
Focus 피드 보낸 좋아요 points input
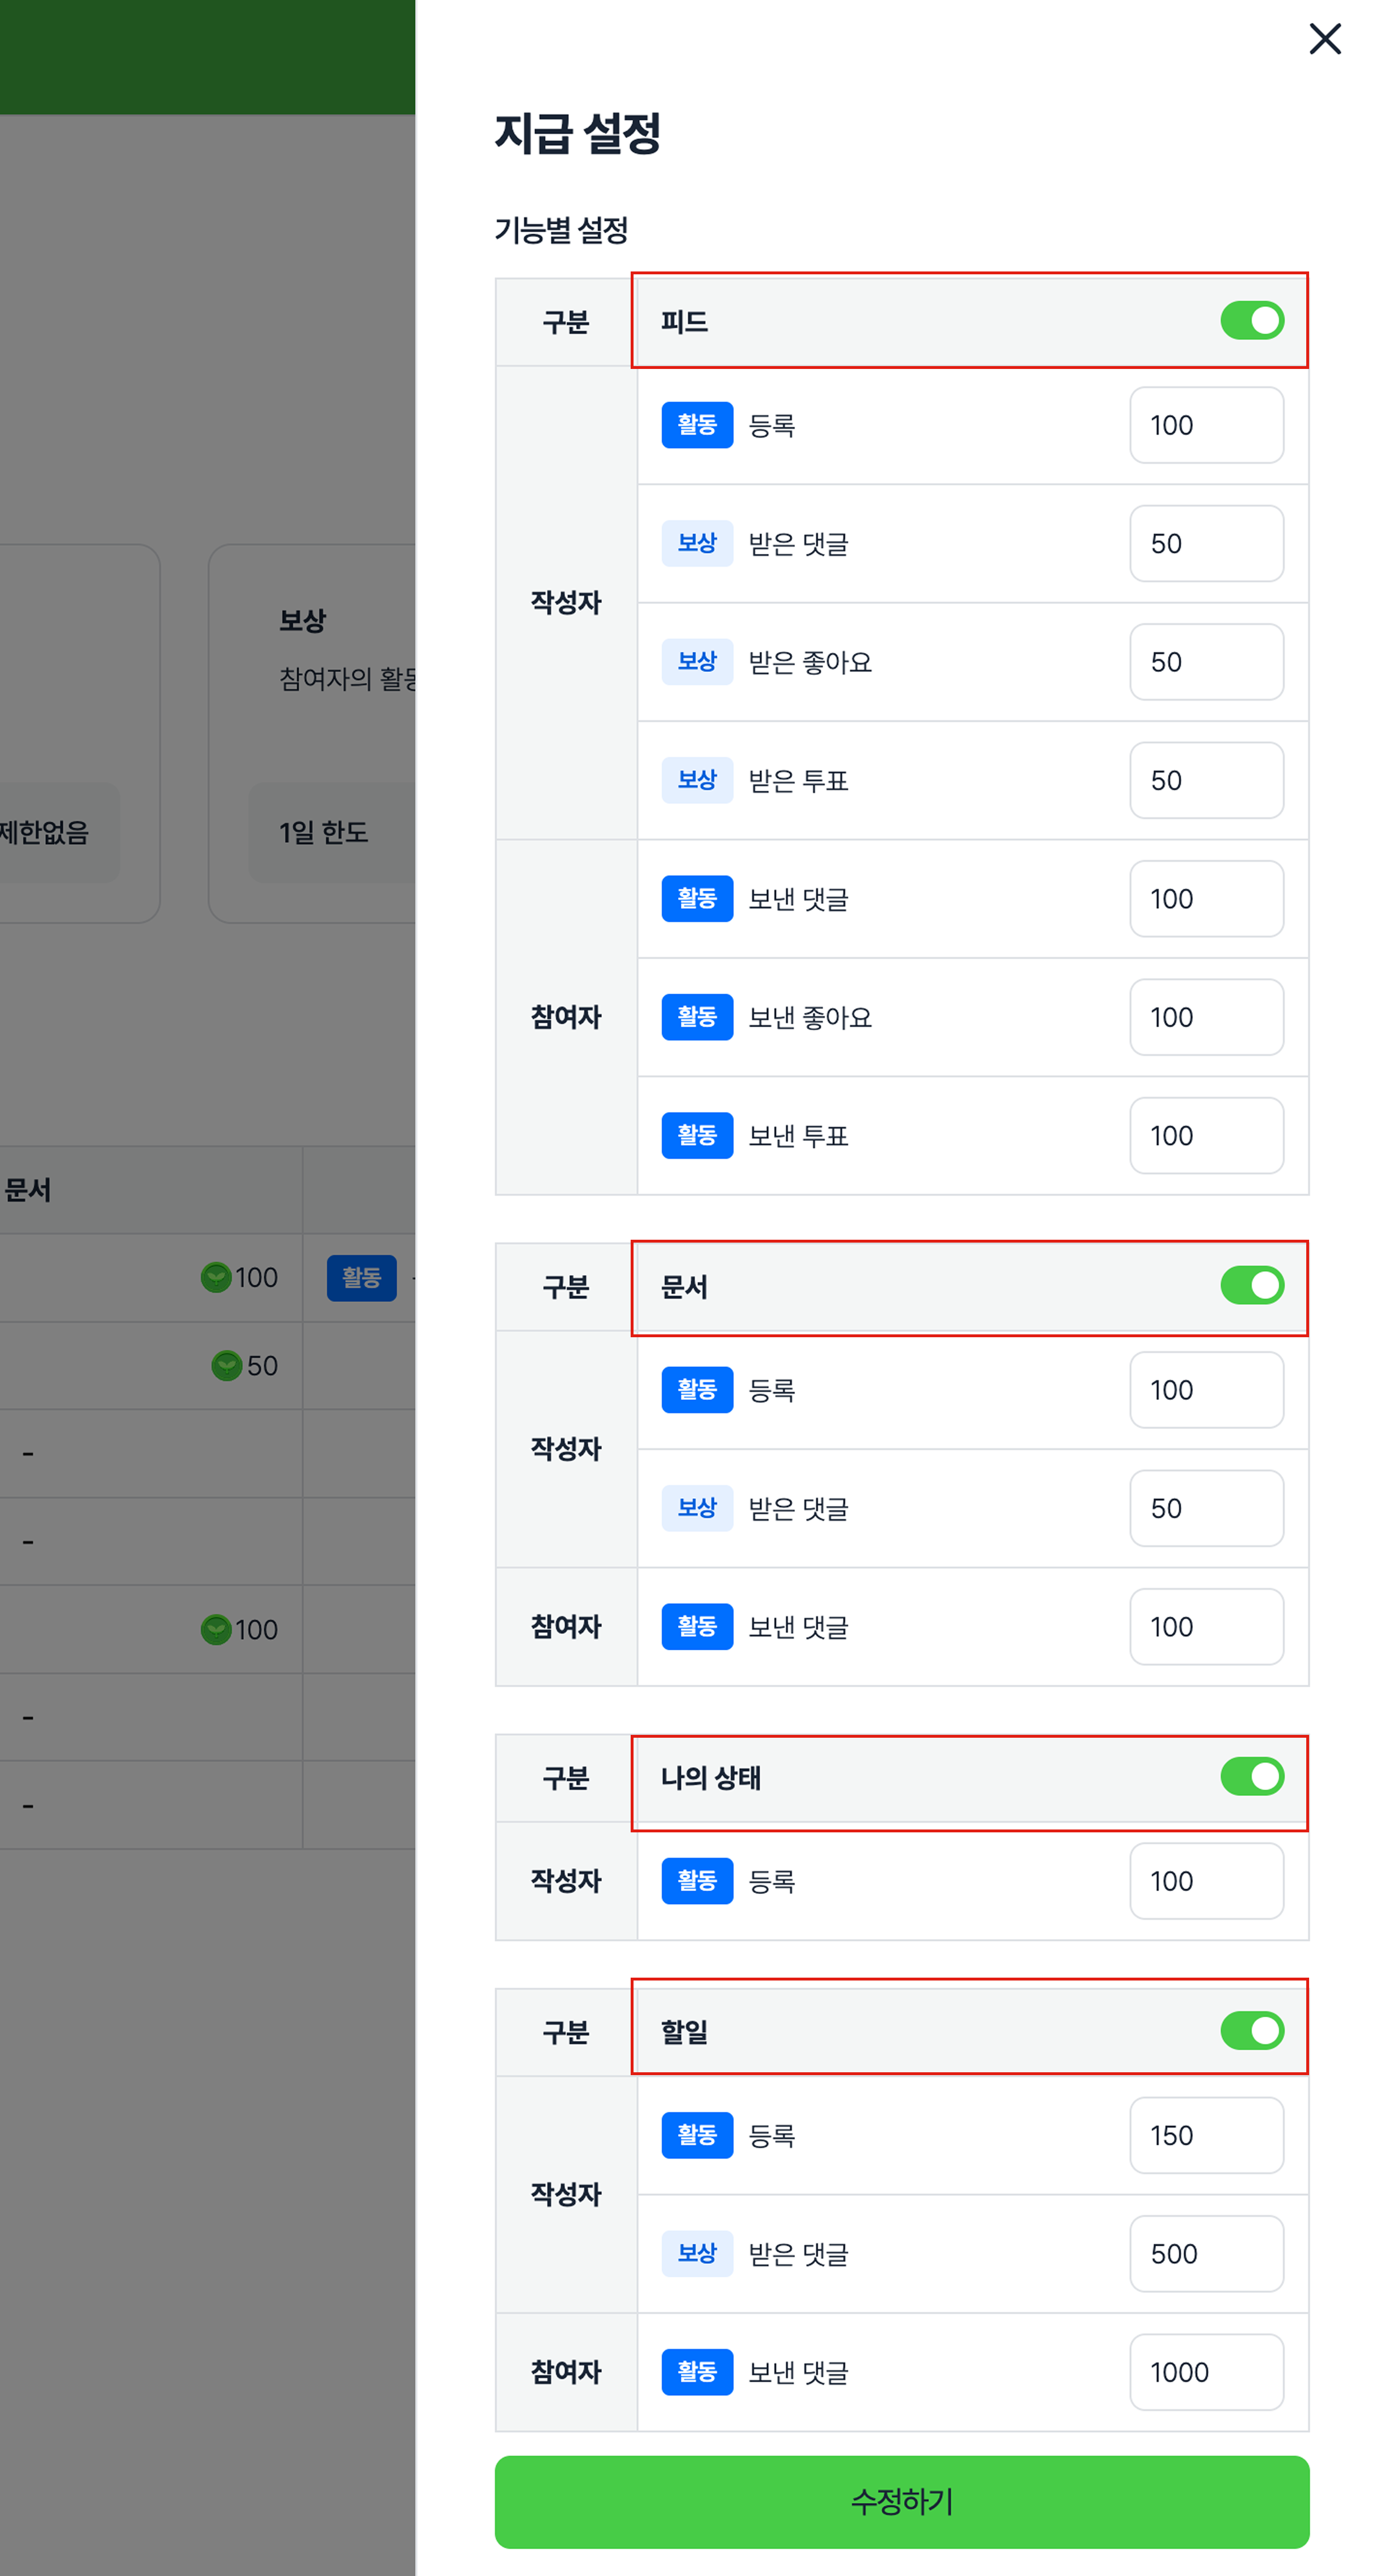[x=1205, y=1017]
